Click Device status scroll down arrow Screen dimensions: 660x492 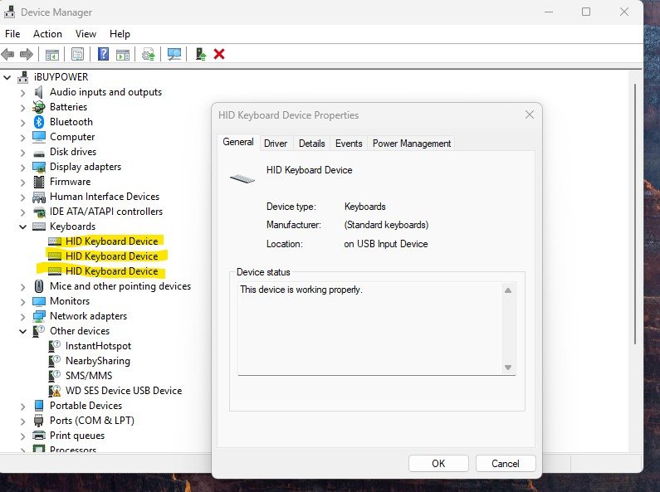click(x=508, y=368)
